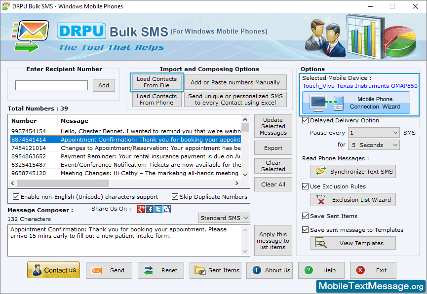Click the Send envelope icon
The image size is (427, 294).
coord(96,270)
